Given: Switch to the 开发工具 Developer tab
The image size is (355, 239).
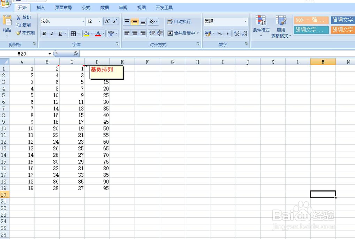Looking at the screenshot, I should [164, 7].
